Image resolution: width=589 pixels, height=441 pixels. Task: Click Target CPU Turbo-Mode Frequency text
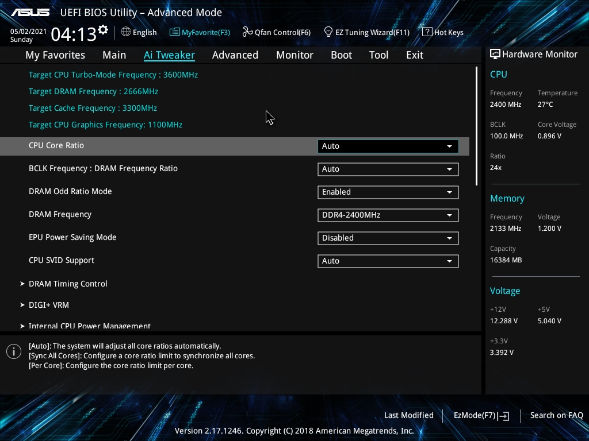click(x=113, y=75)
